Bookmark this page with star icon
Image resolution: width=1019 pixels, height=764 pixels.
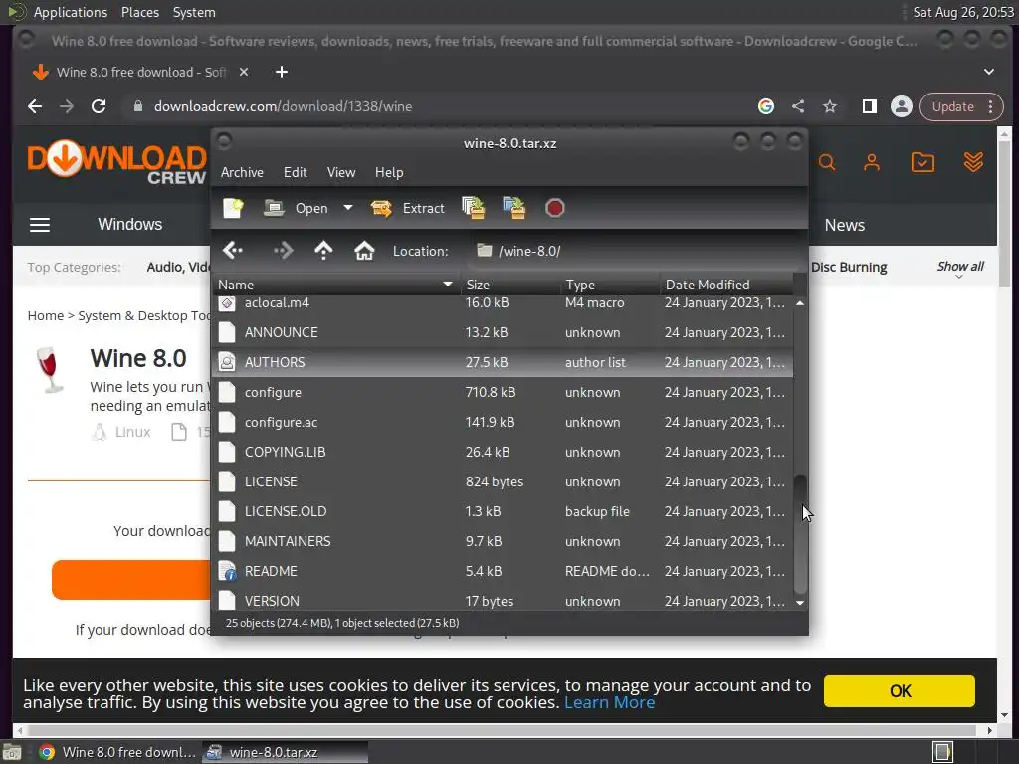830,106
